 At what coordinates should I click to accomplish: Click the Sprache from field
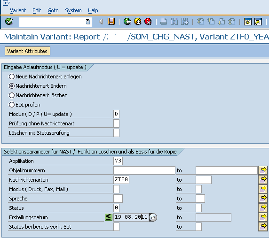[118, 199]
